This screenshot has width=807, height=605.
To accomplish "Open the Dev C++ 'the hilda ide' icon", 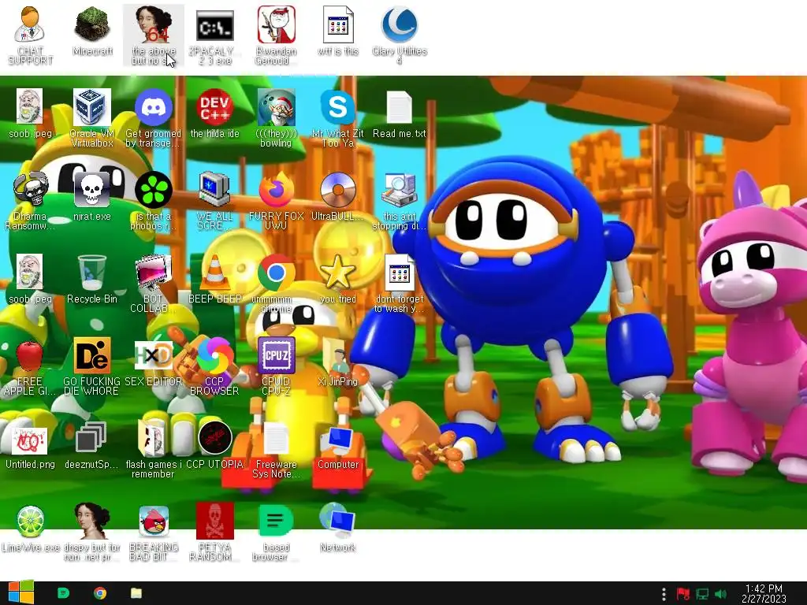I will (215, 107).
